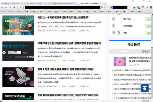
Task: Select the 每周热文 tab
Action: click(146, 52)
